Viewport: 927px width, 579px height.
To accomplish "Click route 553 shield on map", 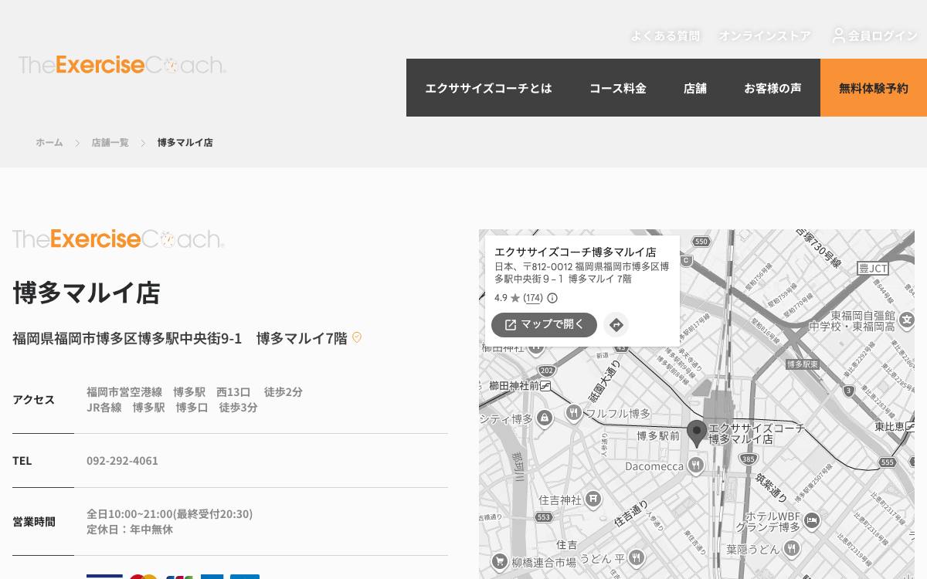I will 544,517.
